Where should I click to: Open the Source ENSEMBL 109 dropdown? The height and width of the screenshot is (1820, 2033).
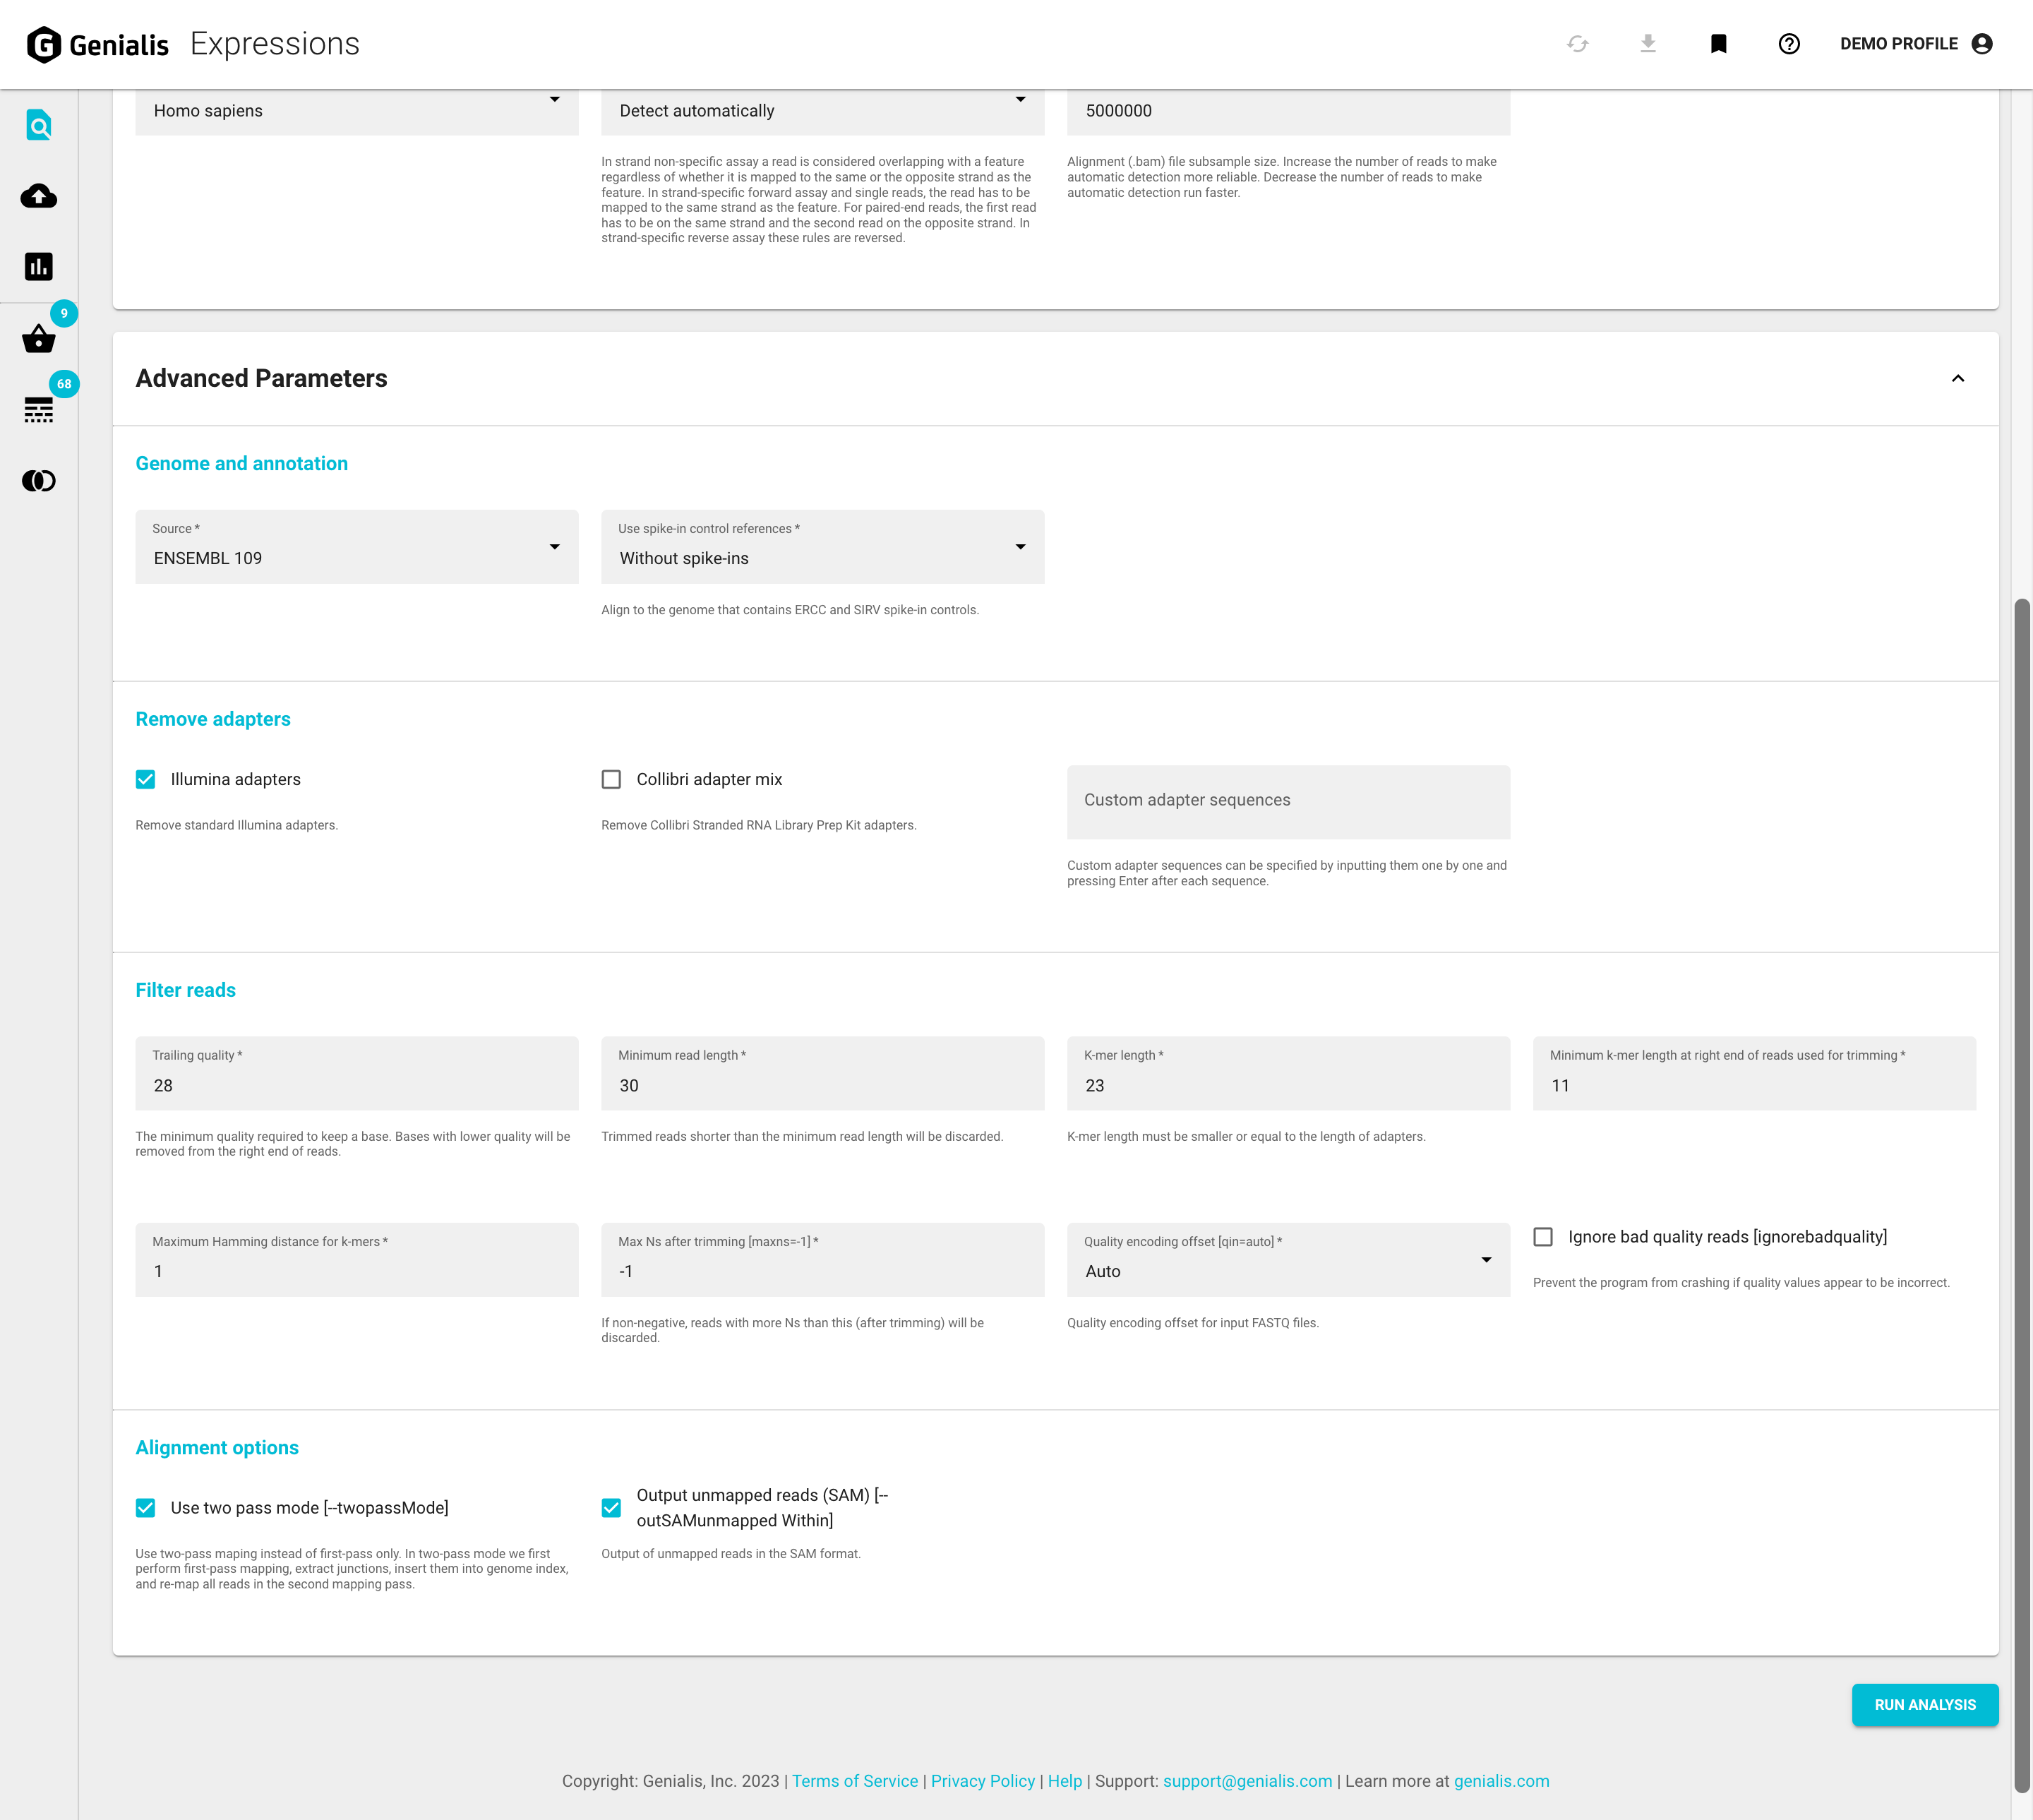[356, 548]
